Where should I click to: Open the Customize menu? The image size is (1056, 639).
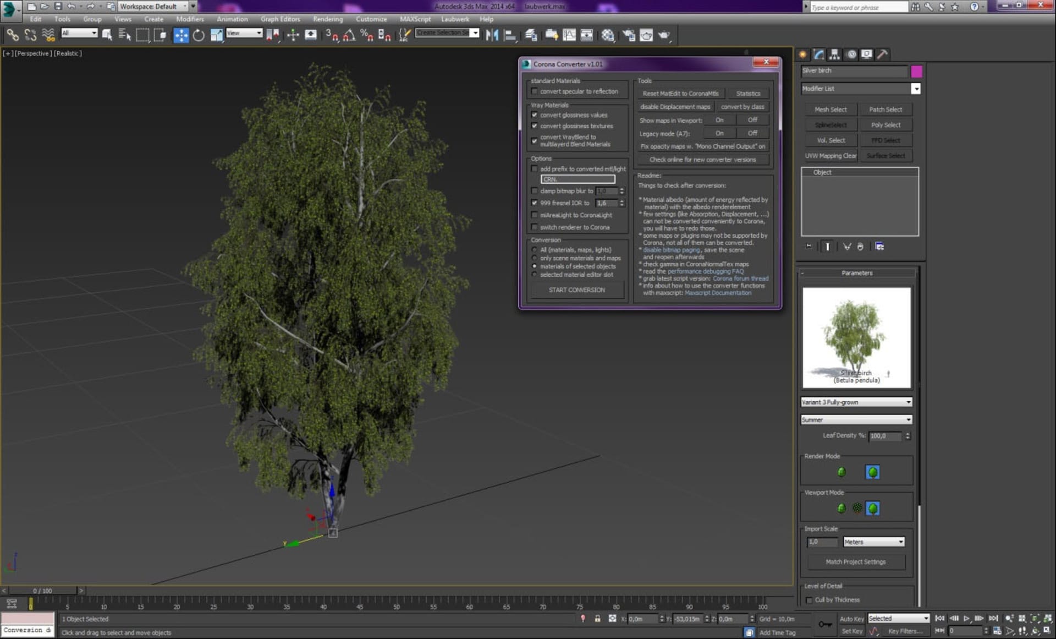coord(371,19)
